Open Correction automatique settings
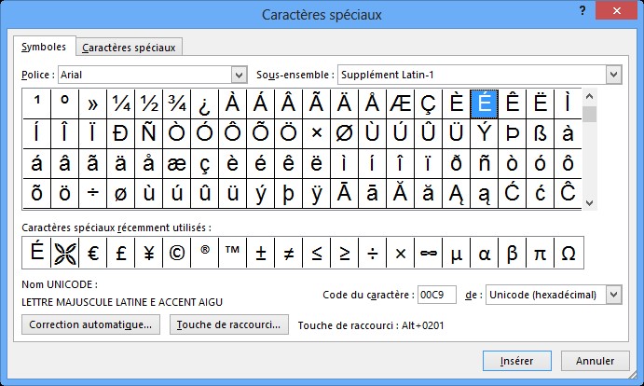Screen dimensions: 644x386 tap(91, 324)
